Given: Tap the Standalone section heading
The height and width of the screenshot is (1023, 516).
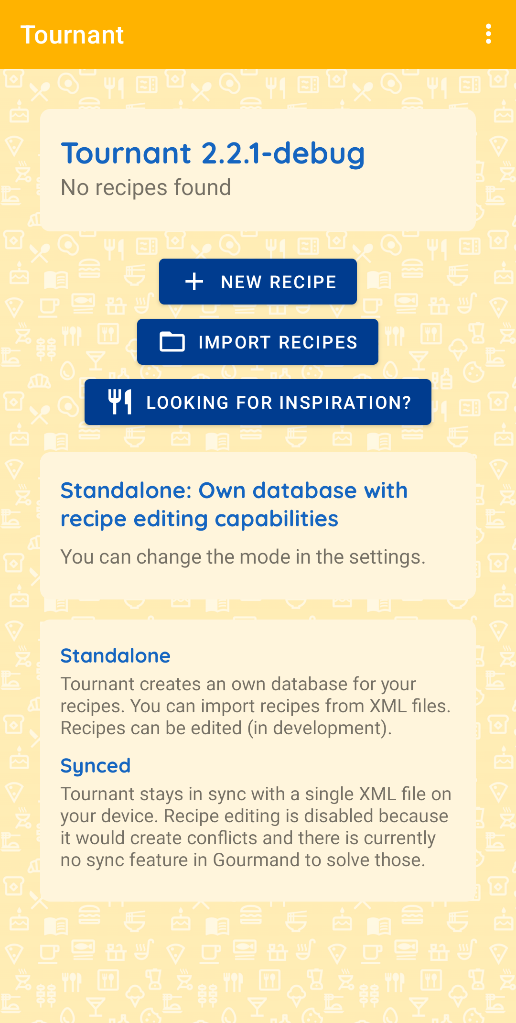Looking at the screenshot, I should [x=115, y=656].
